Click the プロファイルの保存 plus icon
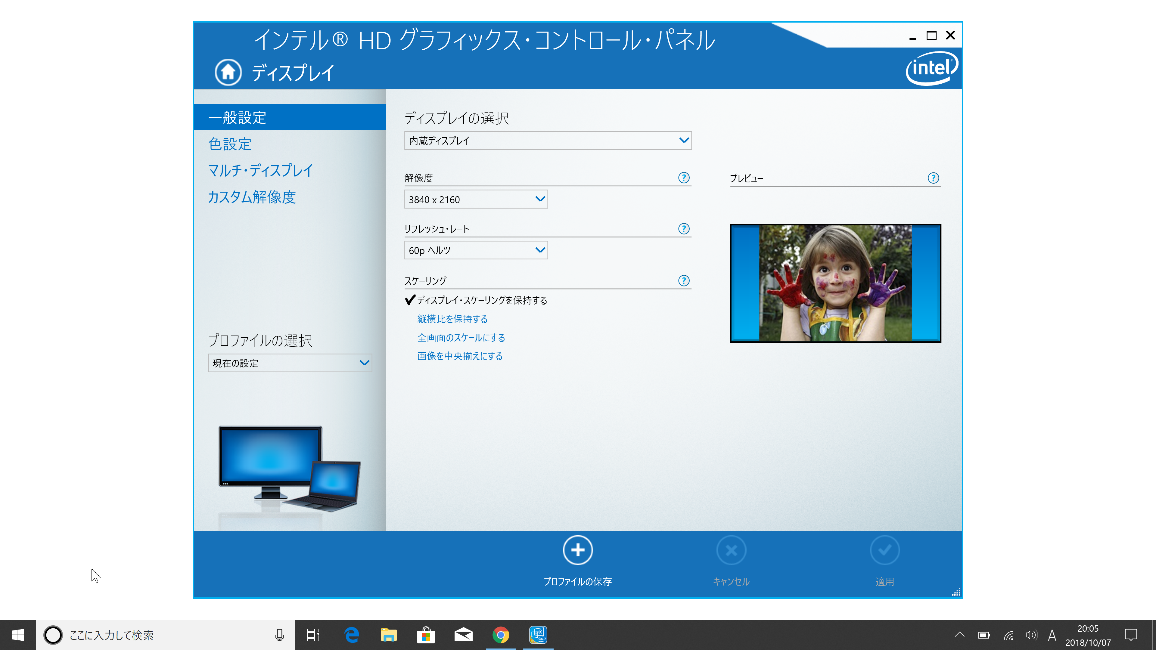This screenshot has height=650, width=1156. tap(578, 550)
